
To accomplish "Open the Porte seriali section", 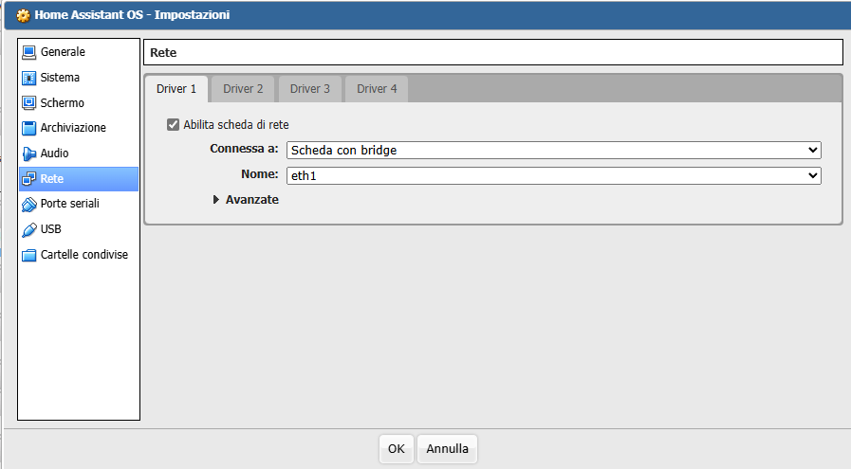I will coord(79,204).
